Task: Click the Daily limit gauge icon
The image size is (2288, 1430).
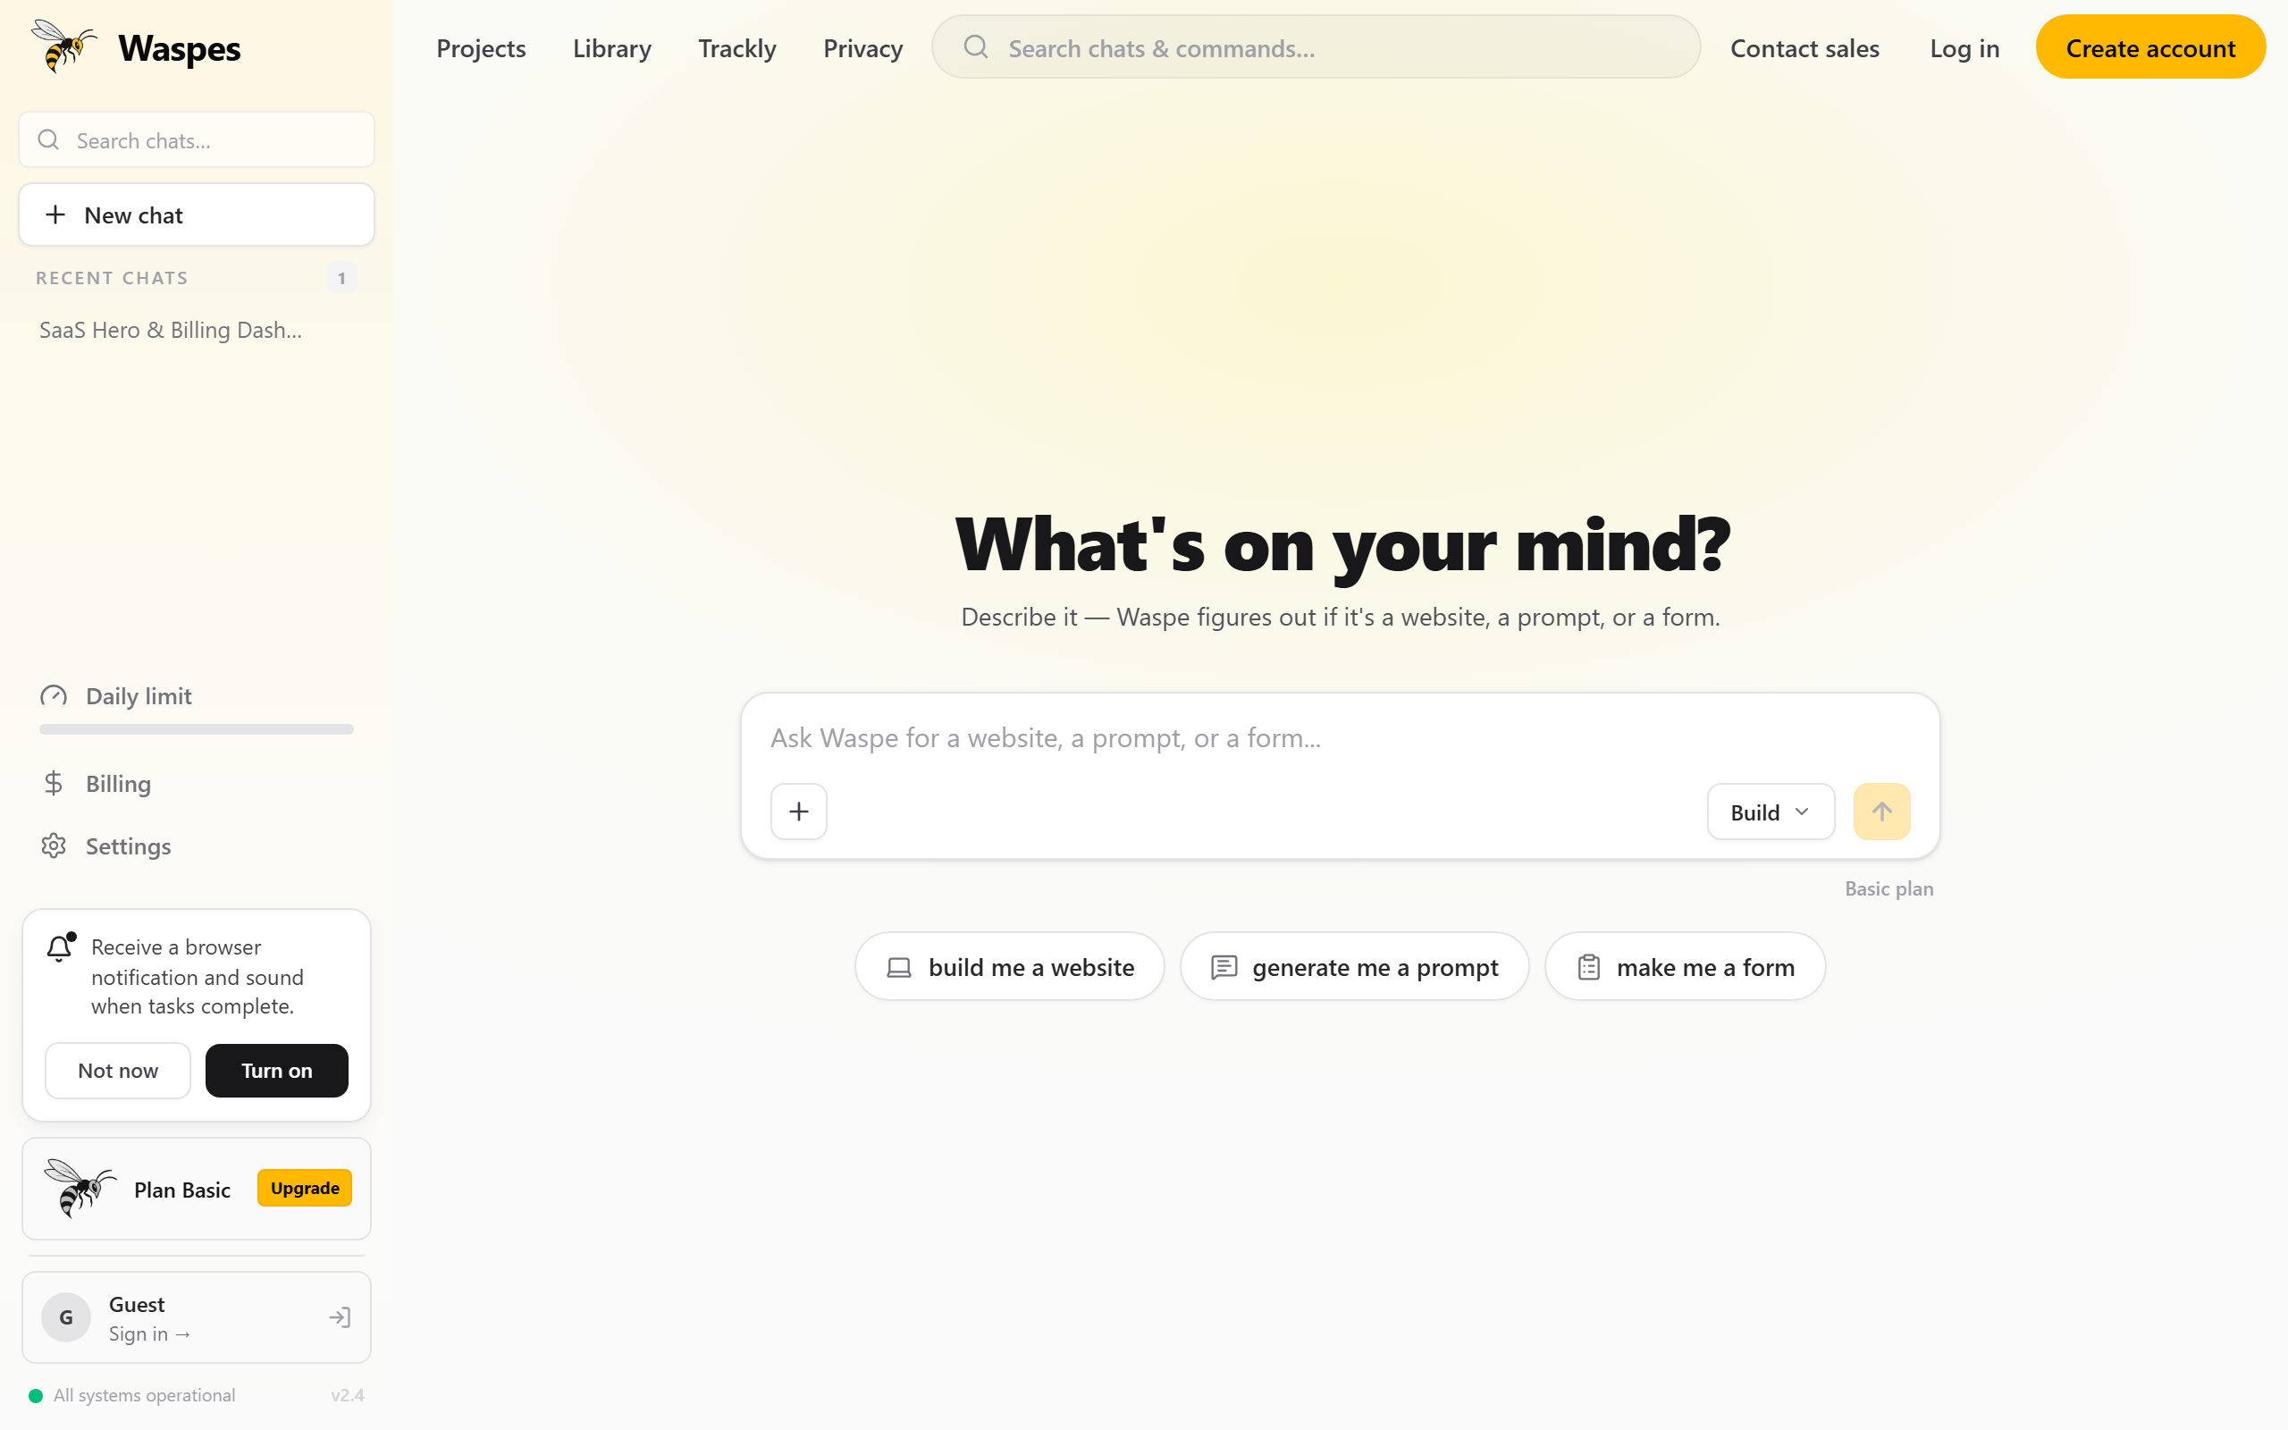Action: (x=54, y=696)
